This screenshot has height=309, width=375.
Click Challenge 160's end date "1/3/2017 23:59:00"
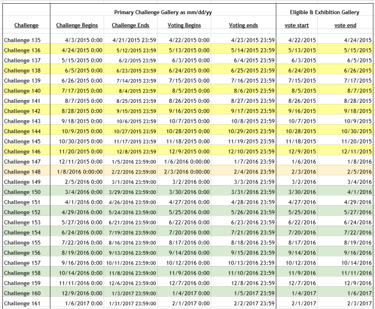point(134,294)
